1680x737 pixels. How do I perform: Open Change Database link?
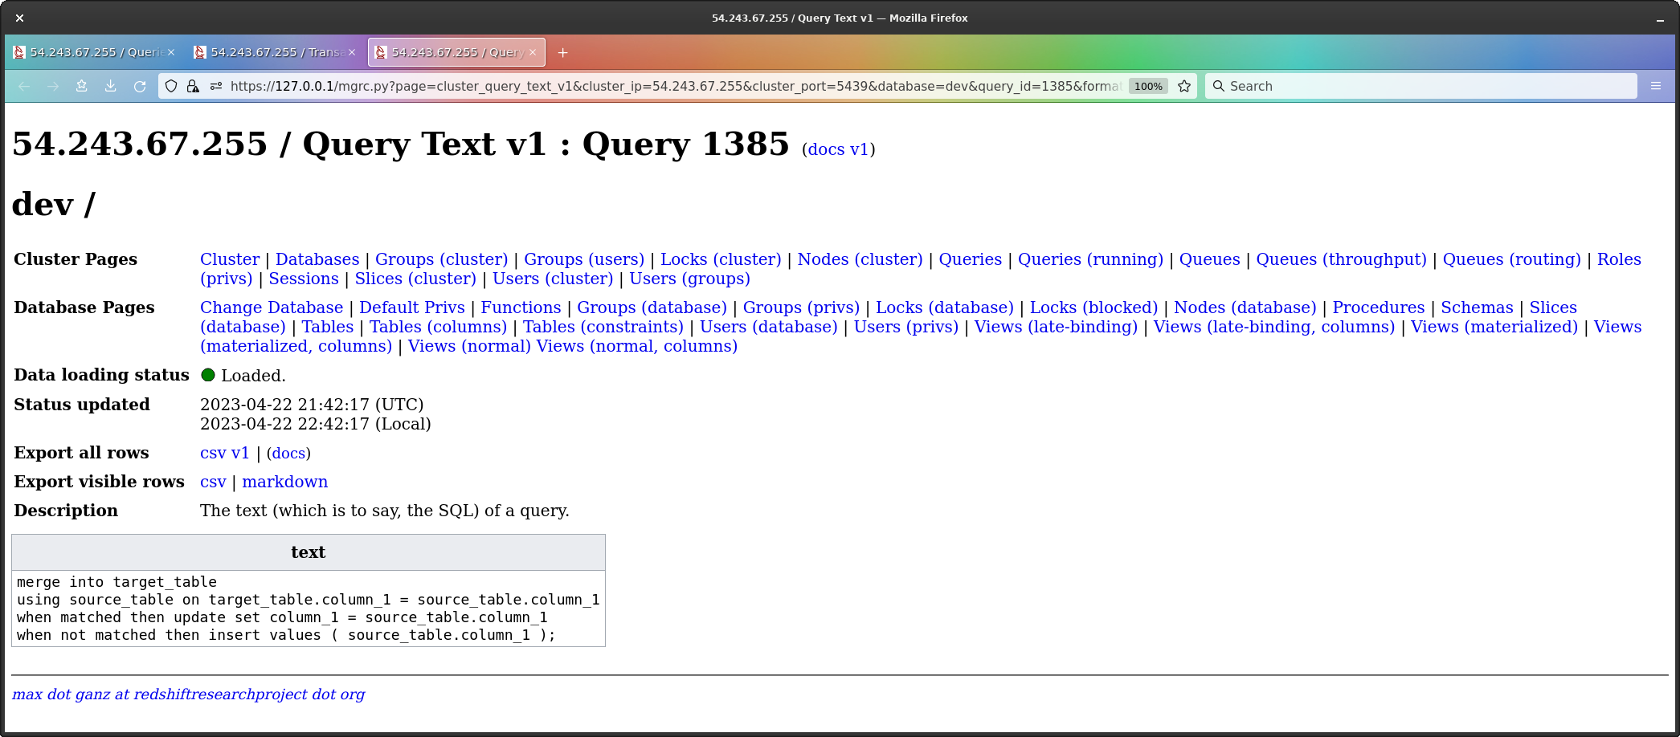point(272,307)
